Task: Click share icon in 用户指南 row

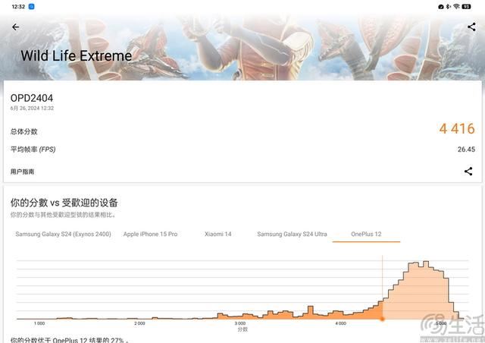Action: (468, 171)
